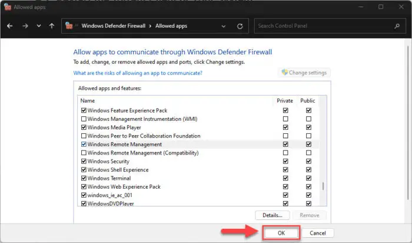Click the search magnifier icon
Image resolution: width=412 pixels, height=243 pixels.
(x=397, y=26)
